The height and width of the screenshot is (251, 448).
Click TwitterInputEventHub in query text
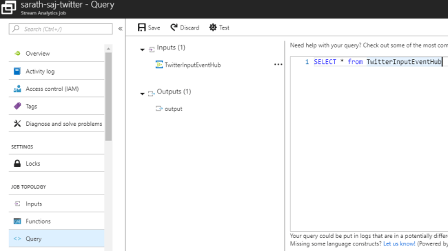click(x=404, y=62)
